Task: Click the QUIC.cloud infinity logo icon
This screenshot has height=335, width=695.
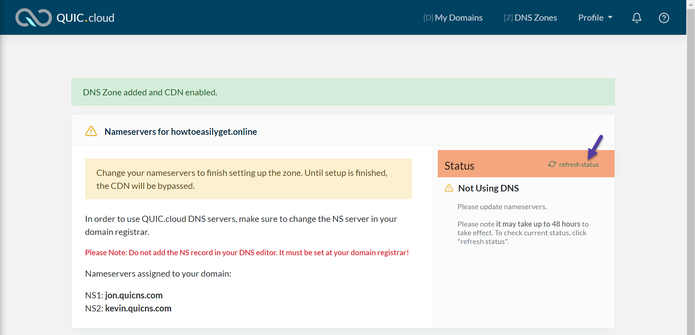Action: [x=33, y=18]
